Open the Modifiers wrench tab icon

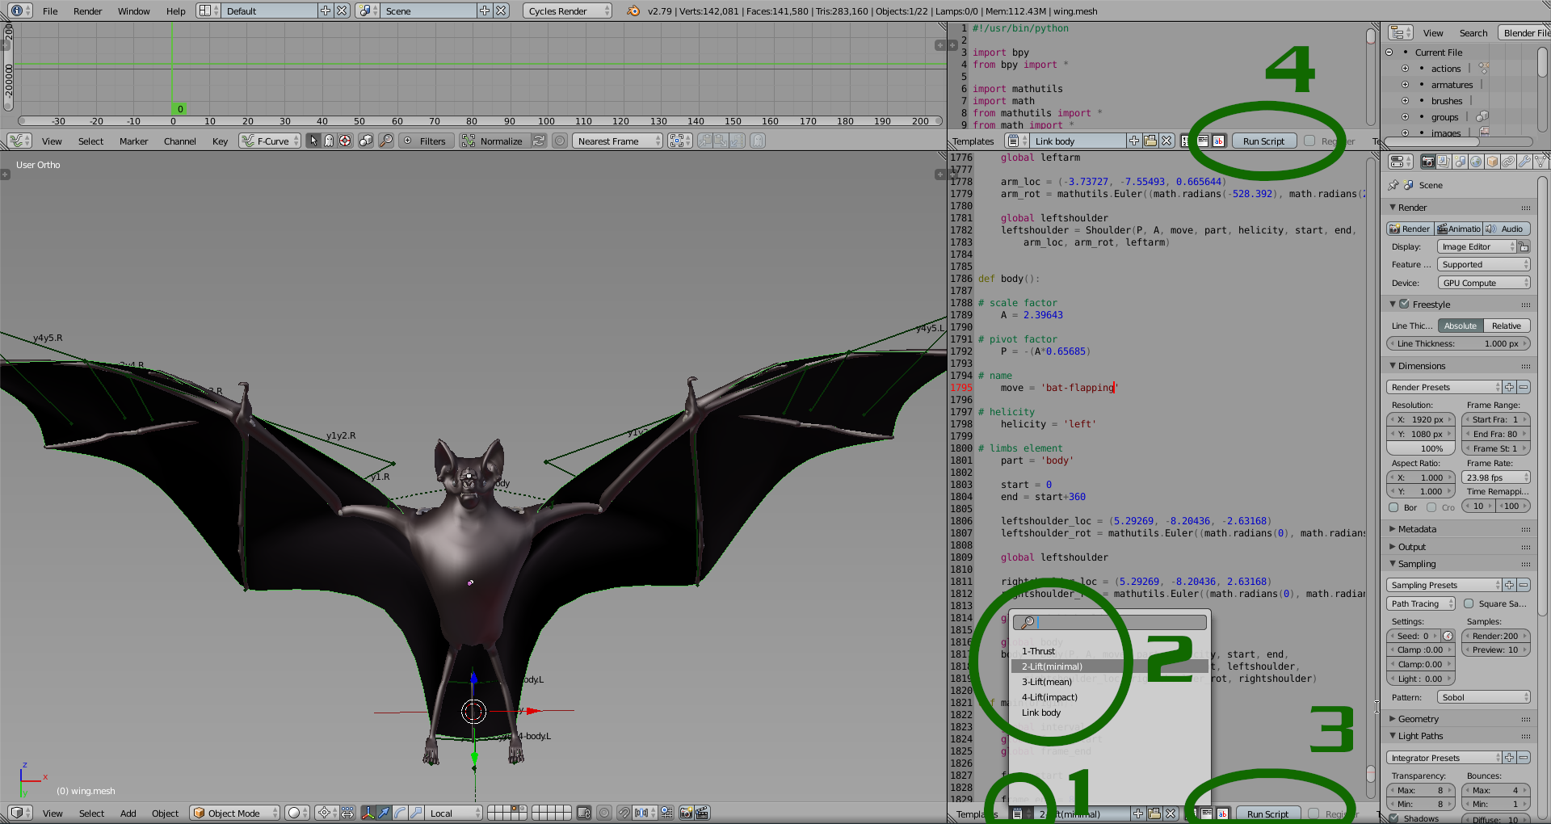pos(1524,162)
